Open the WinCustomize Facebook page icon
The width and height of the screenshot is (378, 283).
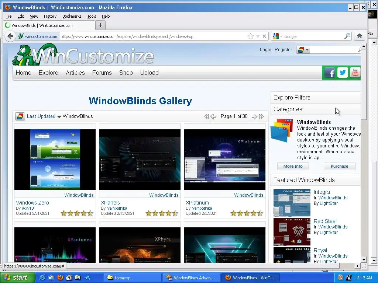[x=330, y=73]
